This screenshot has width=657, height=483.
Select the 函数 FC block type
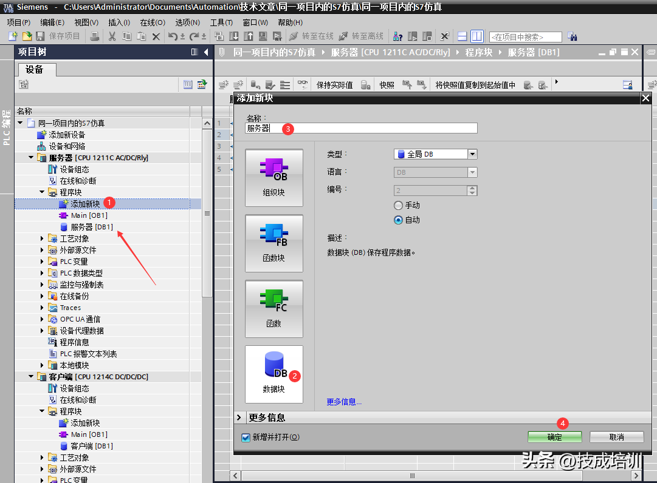click(x=274, y=309)
